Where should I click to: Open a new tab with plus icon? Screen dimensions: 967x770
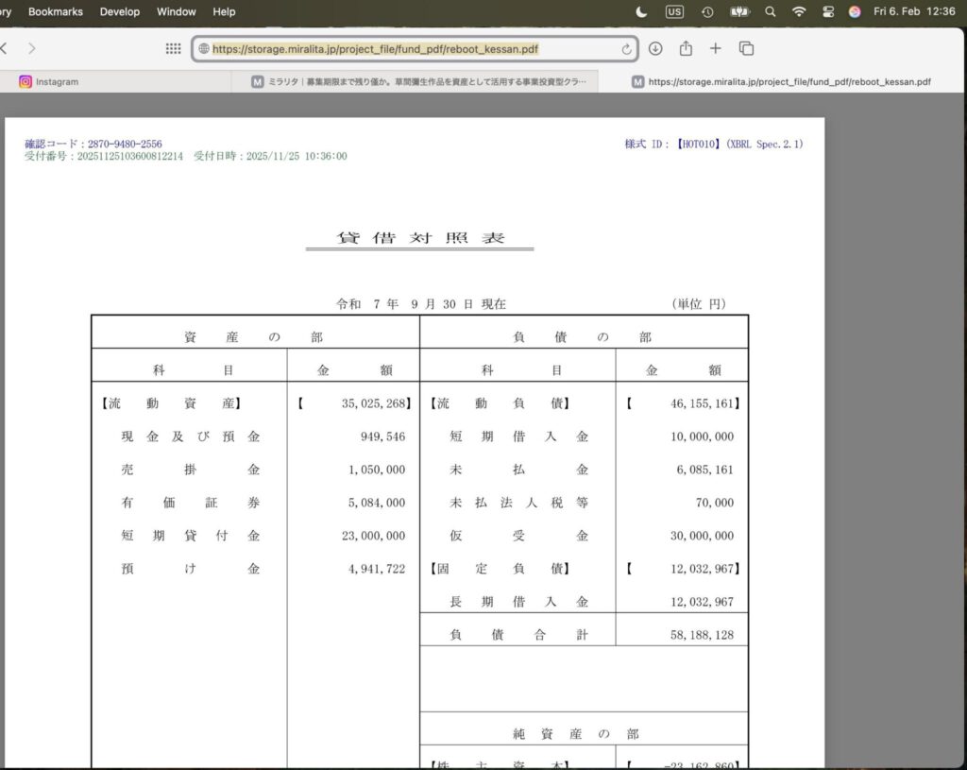coord(715,48)
